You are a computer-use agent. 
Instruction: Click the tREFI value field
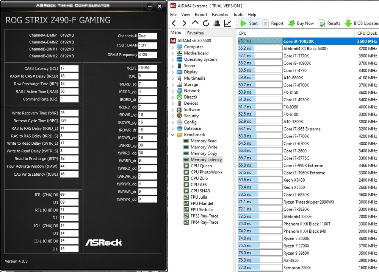(147, 68)
